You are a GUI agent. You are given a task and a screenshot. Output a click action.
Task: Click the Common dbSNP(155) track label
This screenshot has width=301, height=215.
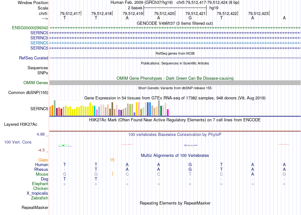click(28, 93)
